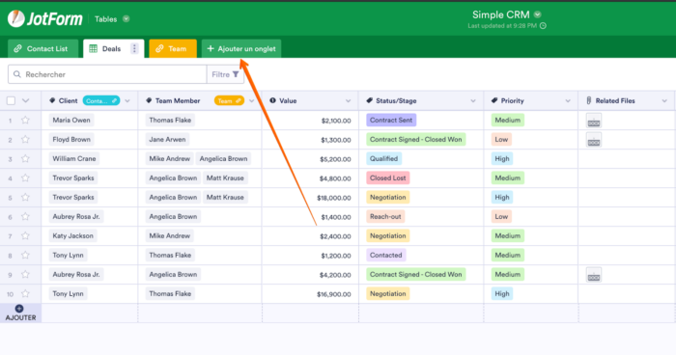Viewport: 676px width, 355px height.
Task: Open the file attachment in Maria Owen row
Action: pos(594,121)
